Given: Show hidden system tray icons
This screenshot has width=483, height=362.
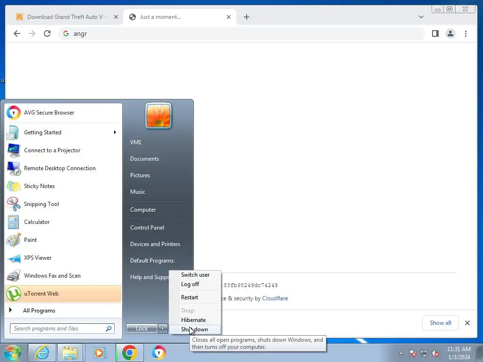Looking at the screenshot, I should (401, 353).
